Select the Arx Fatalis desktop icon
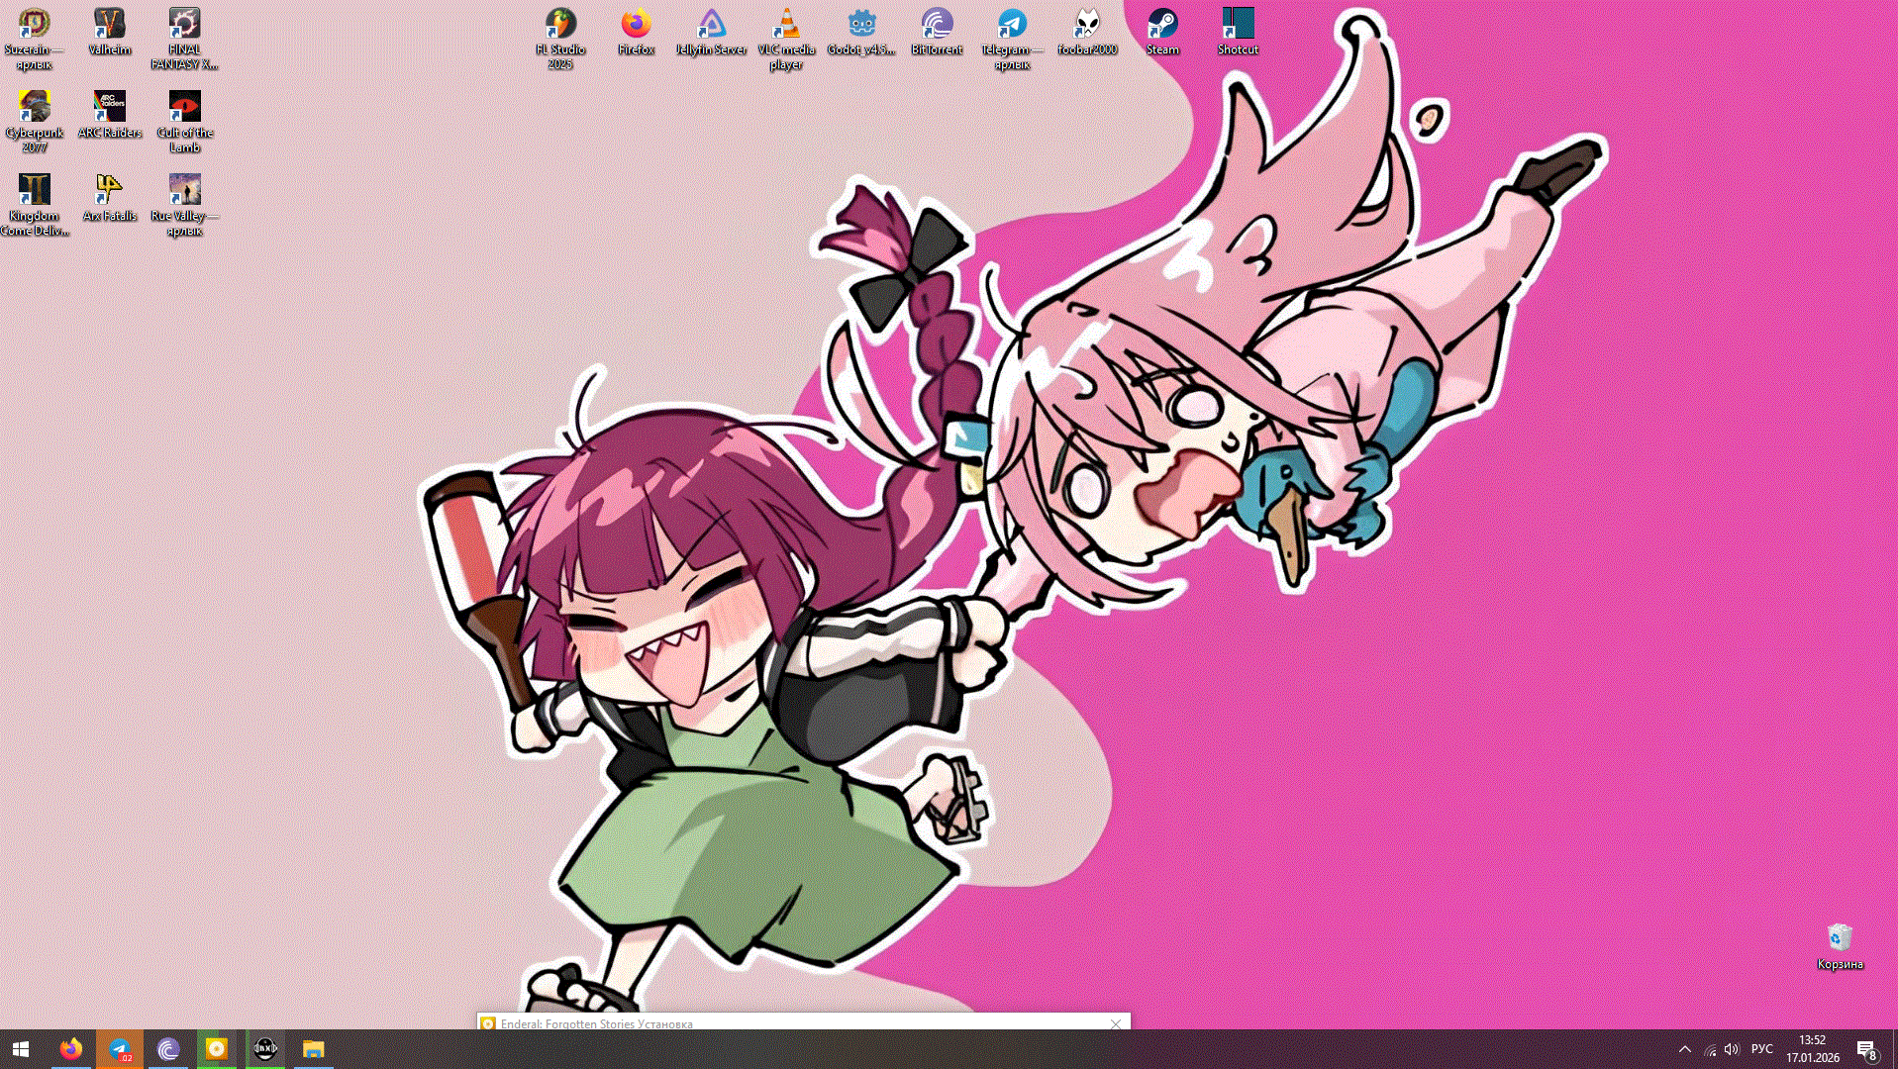Viewport: 1898px width, 1069px height. 110,198
